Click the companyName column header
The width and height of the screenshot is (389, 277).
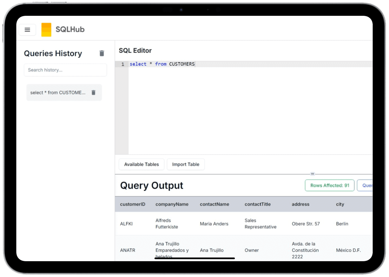pyautogui.click(x=172, y=204)
